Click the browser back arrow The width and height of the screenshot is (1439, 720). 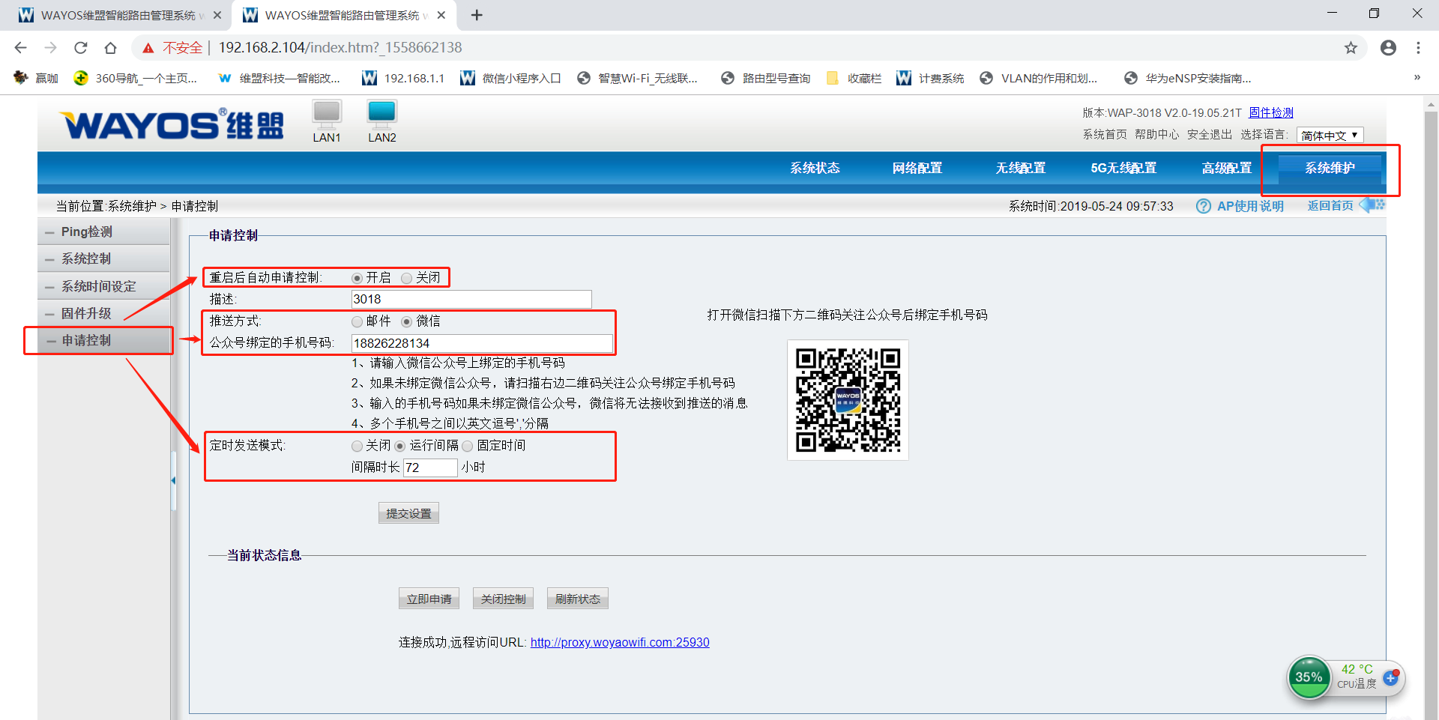(20, 48)
